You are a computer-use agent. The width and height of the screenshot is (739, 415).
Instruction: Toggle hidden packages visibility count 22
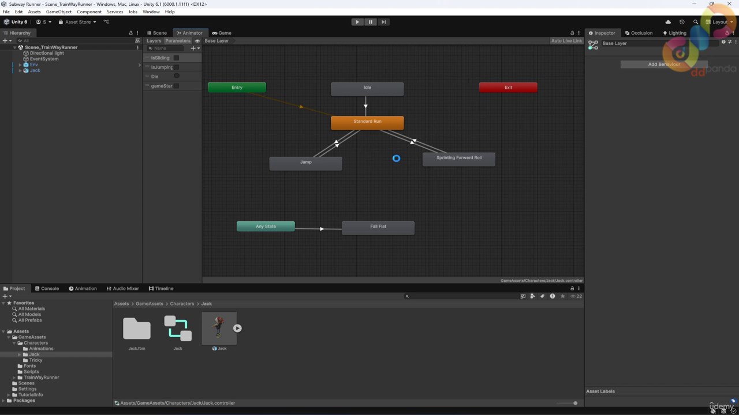click(576, 296)
